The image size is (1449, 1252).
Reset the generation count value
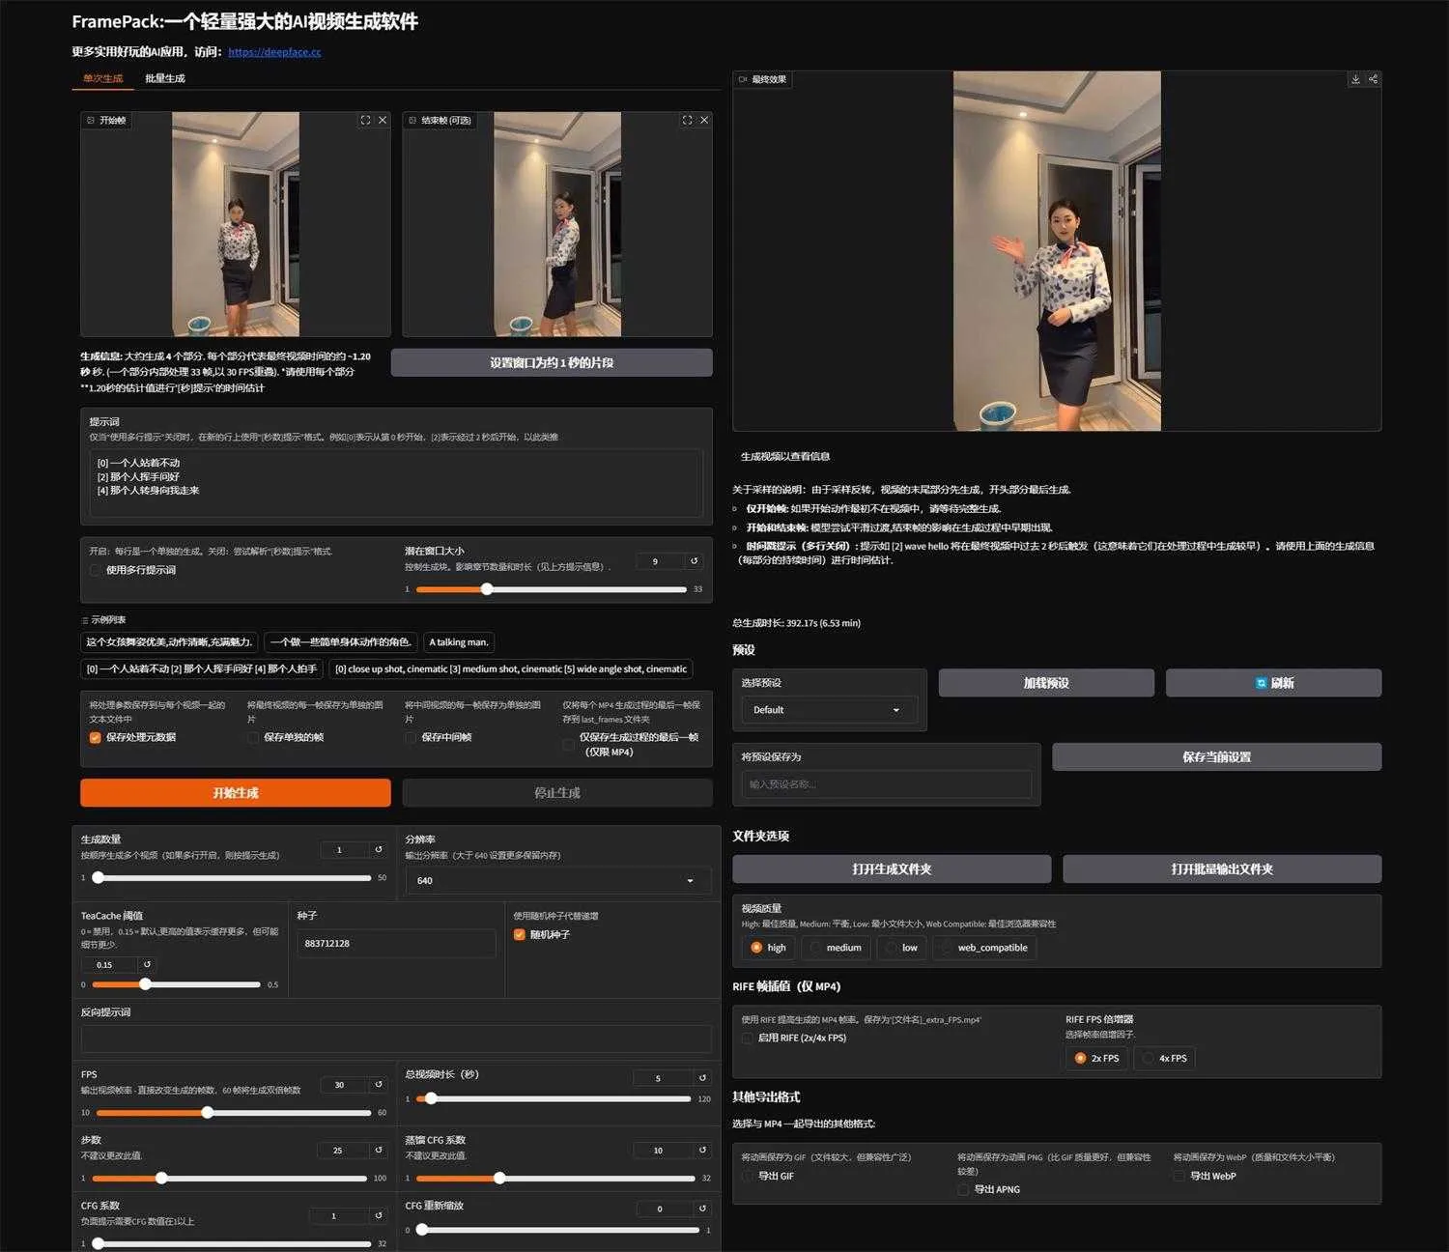(379, 850)
